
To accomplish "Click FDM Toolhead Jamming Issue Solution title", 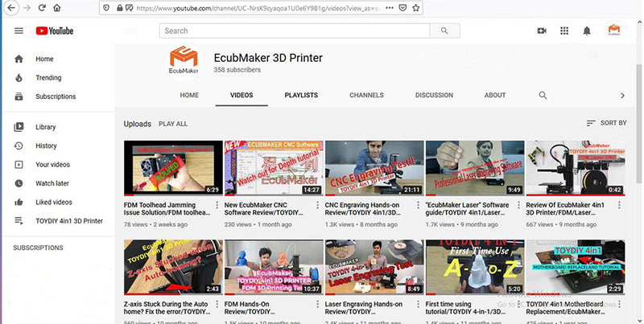I will pos(167,209).
